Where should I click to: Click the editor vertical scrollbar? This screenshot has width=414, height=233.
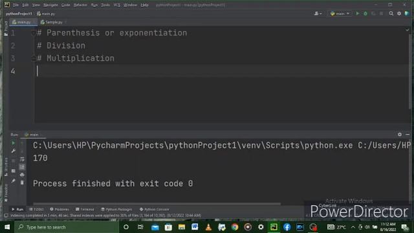410,71
